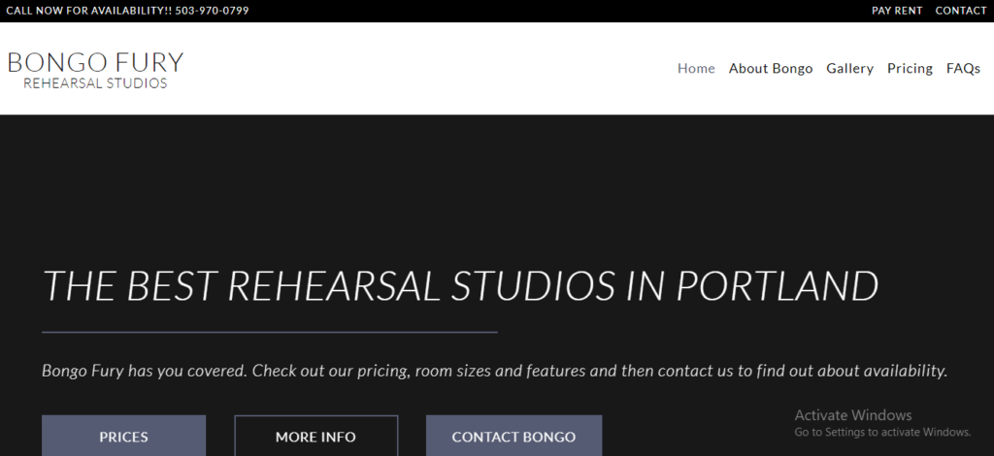Click the divider line under the heading
Image resolution: width=994 pixels, height=456 pixels.
pyautogui.click(x=270, y=332)
